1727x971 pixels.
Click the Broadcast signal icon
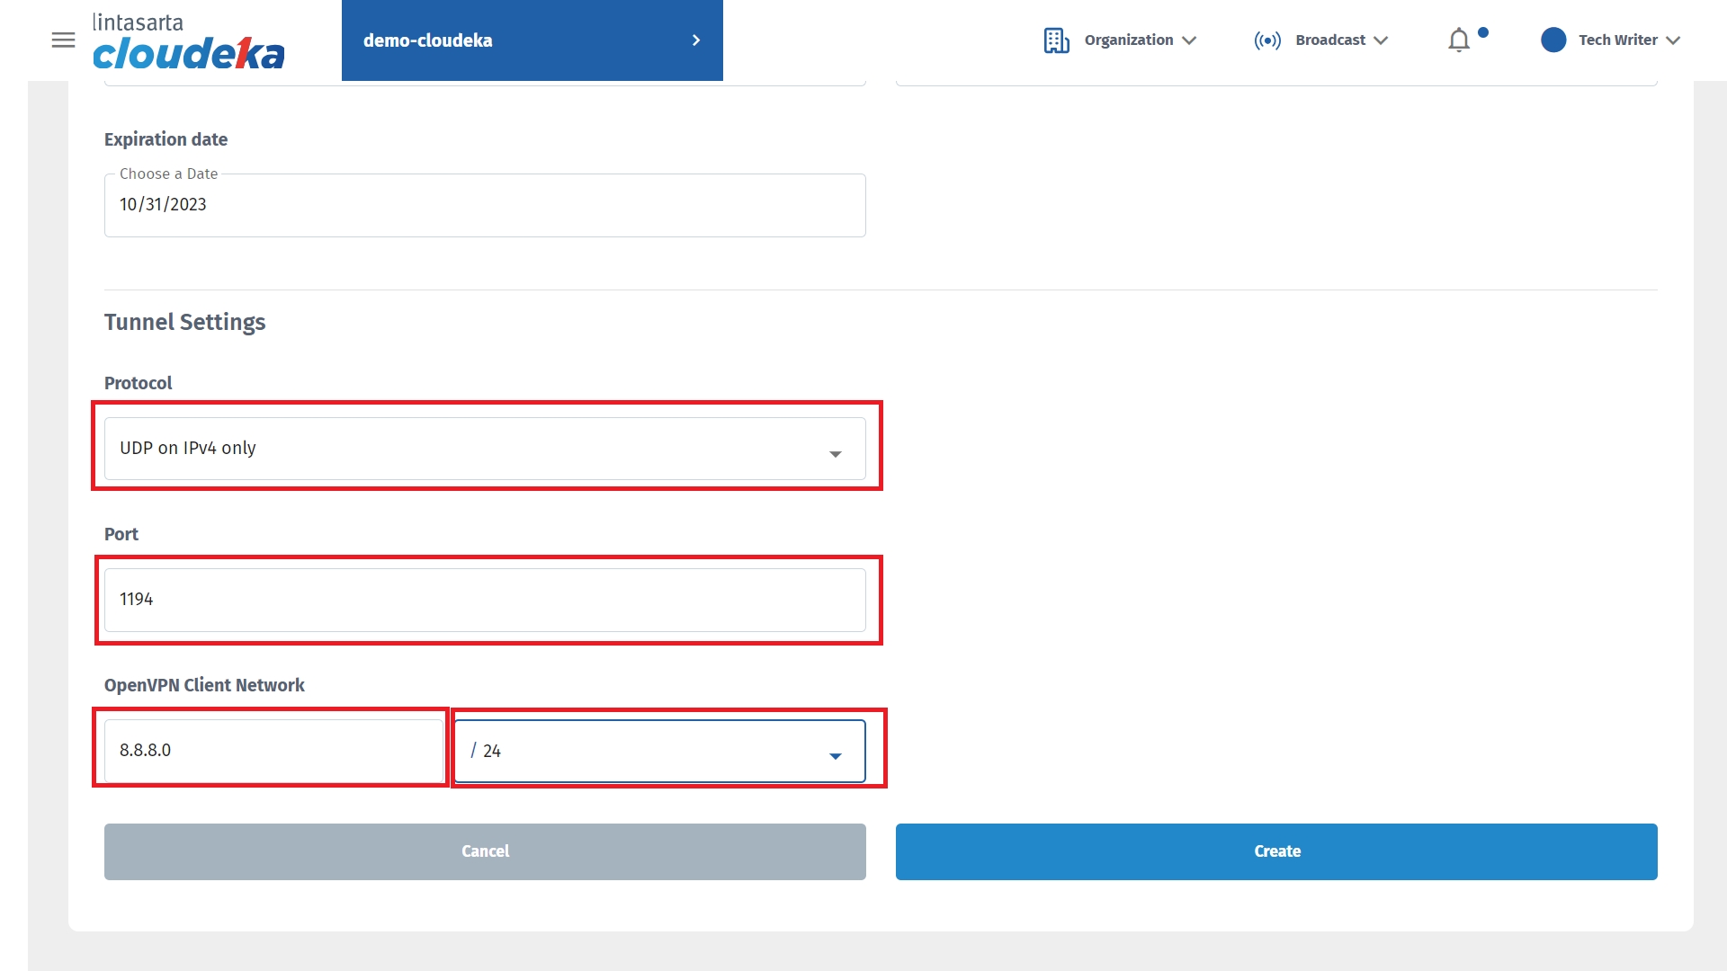click(x=1267, y=40)
